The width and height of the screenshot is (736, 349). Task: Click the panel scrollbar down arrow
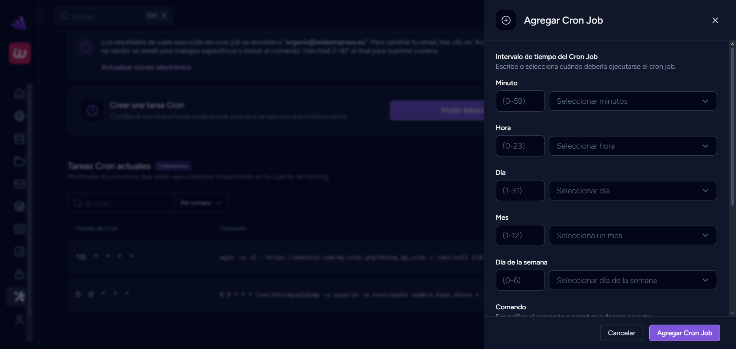pyautogui.click(x=732, y=313)
